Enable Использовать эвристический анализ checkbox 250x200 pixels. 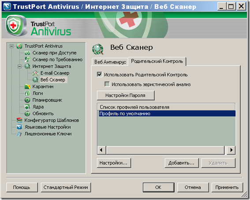pos(107,84)
